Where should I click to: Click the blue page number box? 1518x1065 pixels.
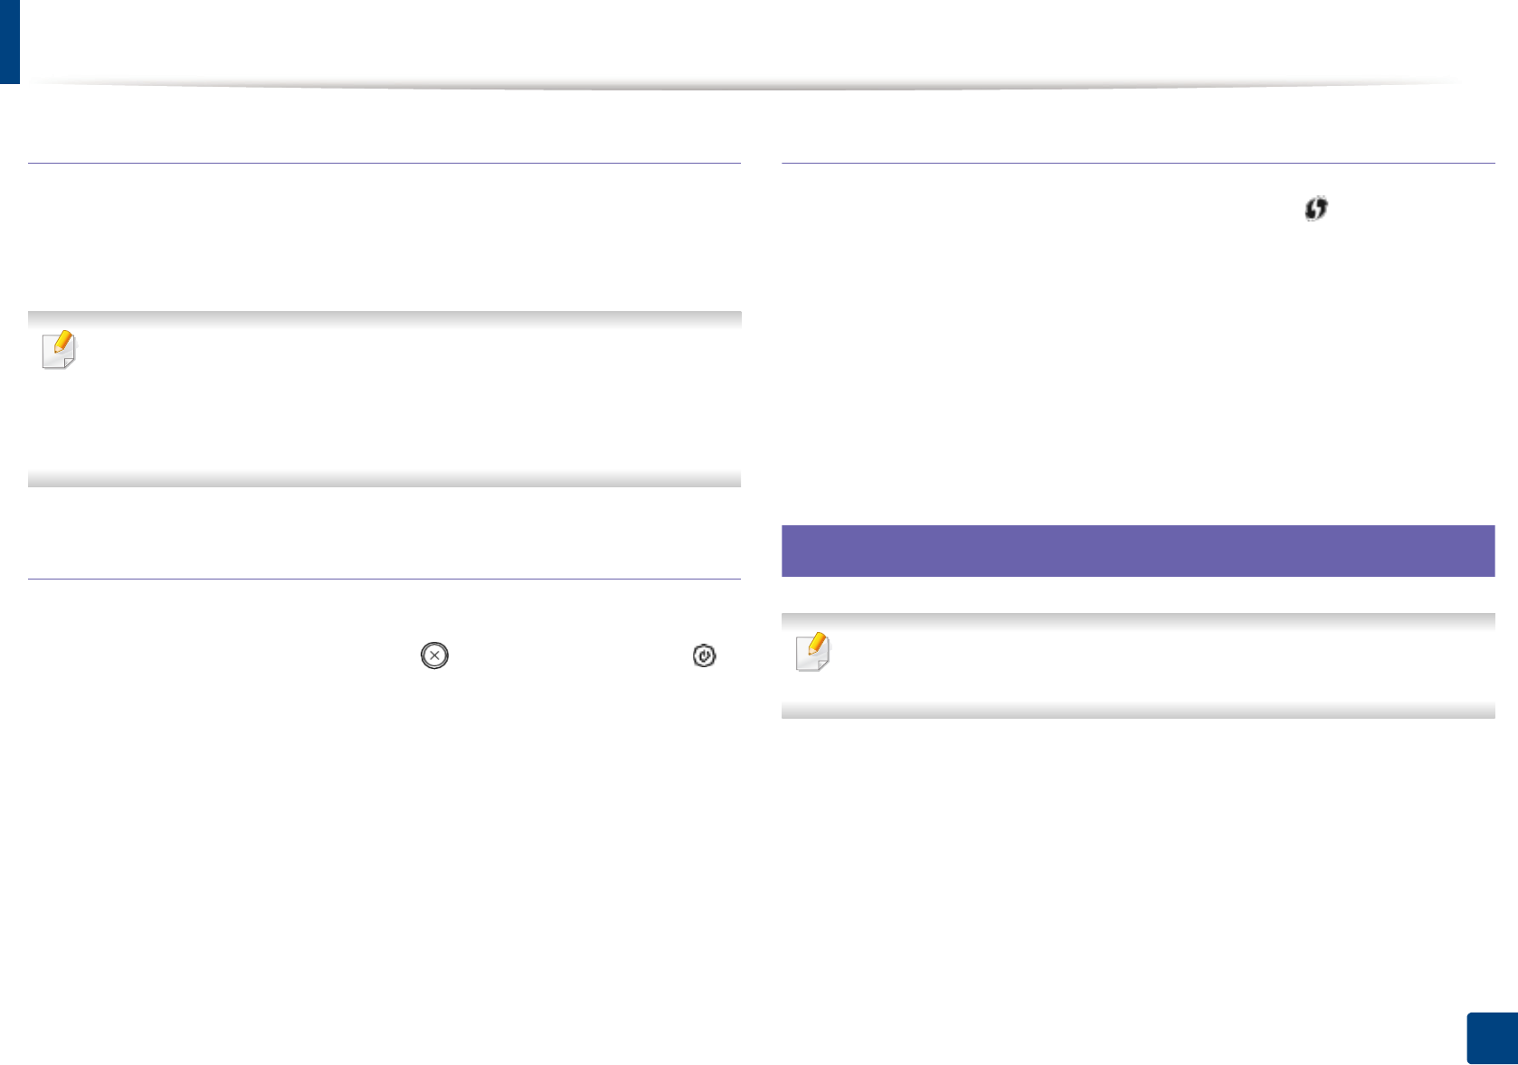1492,1038
